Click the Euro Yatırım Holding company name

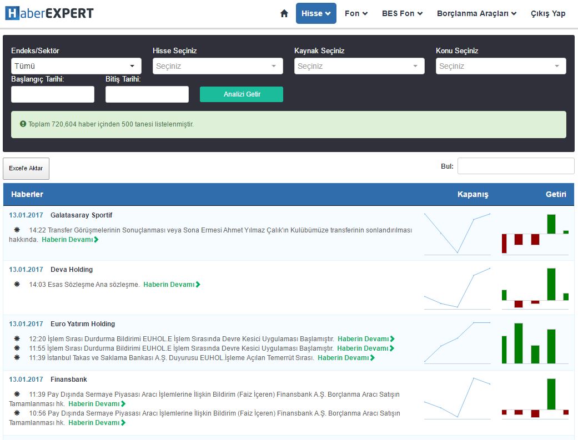click(83, 324)
